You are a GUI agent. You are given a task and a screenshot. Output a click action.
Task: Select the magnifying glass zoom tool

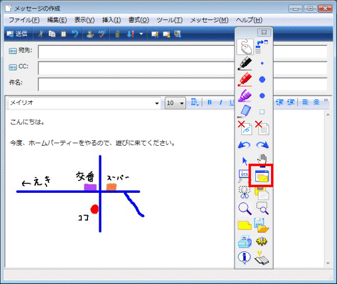pos(245,209)
